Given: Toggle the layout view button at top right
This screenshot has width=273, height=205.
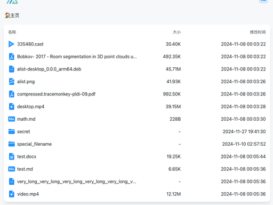Looking at the screenshot, I should coord(263,1).
